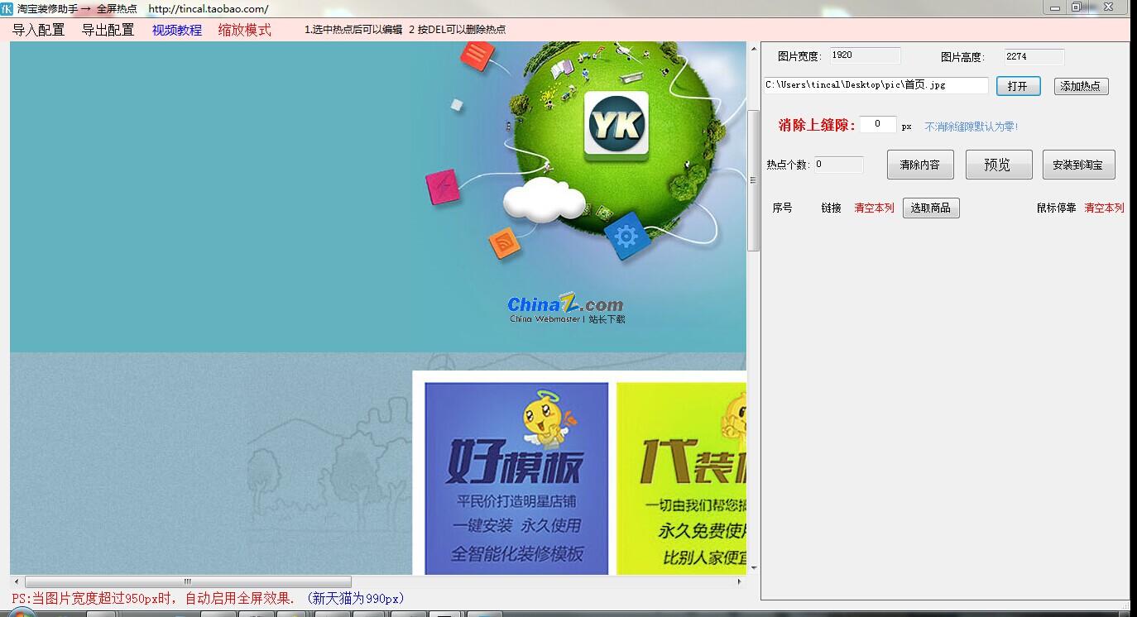
Task: Click the 序号 column header
Action: tap(782, 208)
